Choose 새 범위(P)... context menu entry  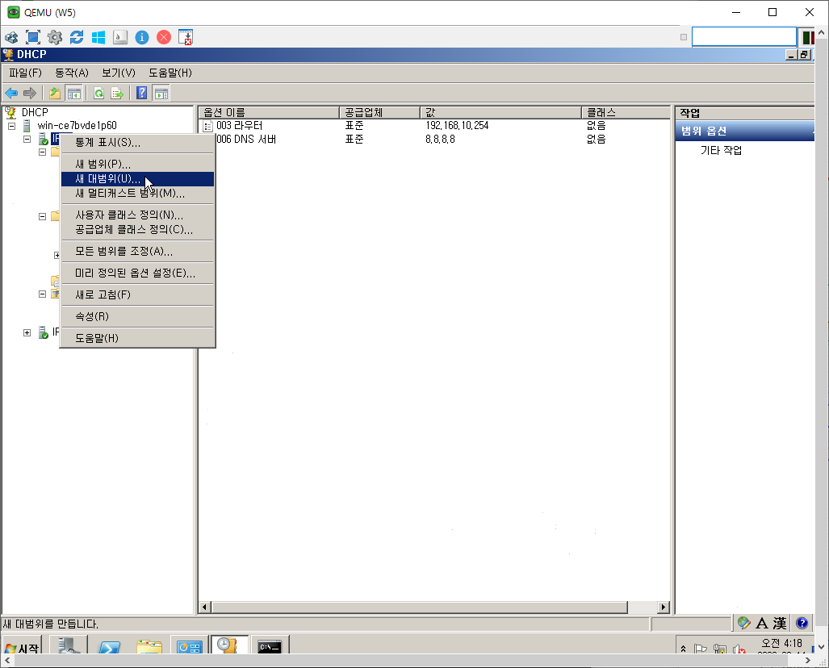[x=137, y=165]
